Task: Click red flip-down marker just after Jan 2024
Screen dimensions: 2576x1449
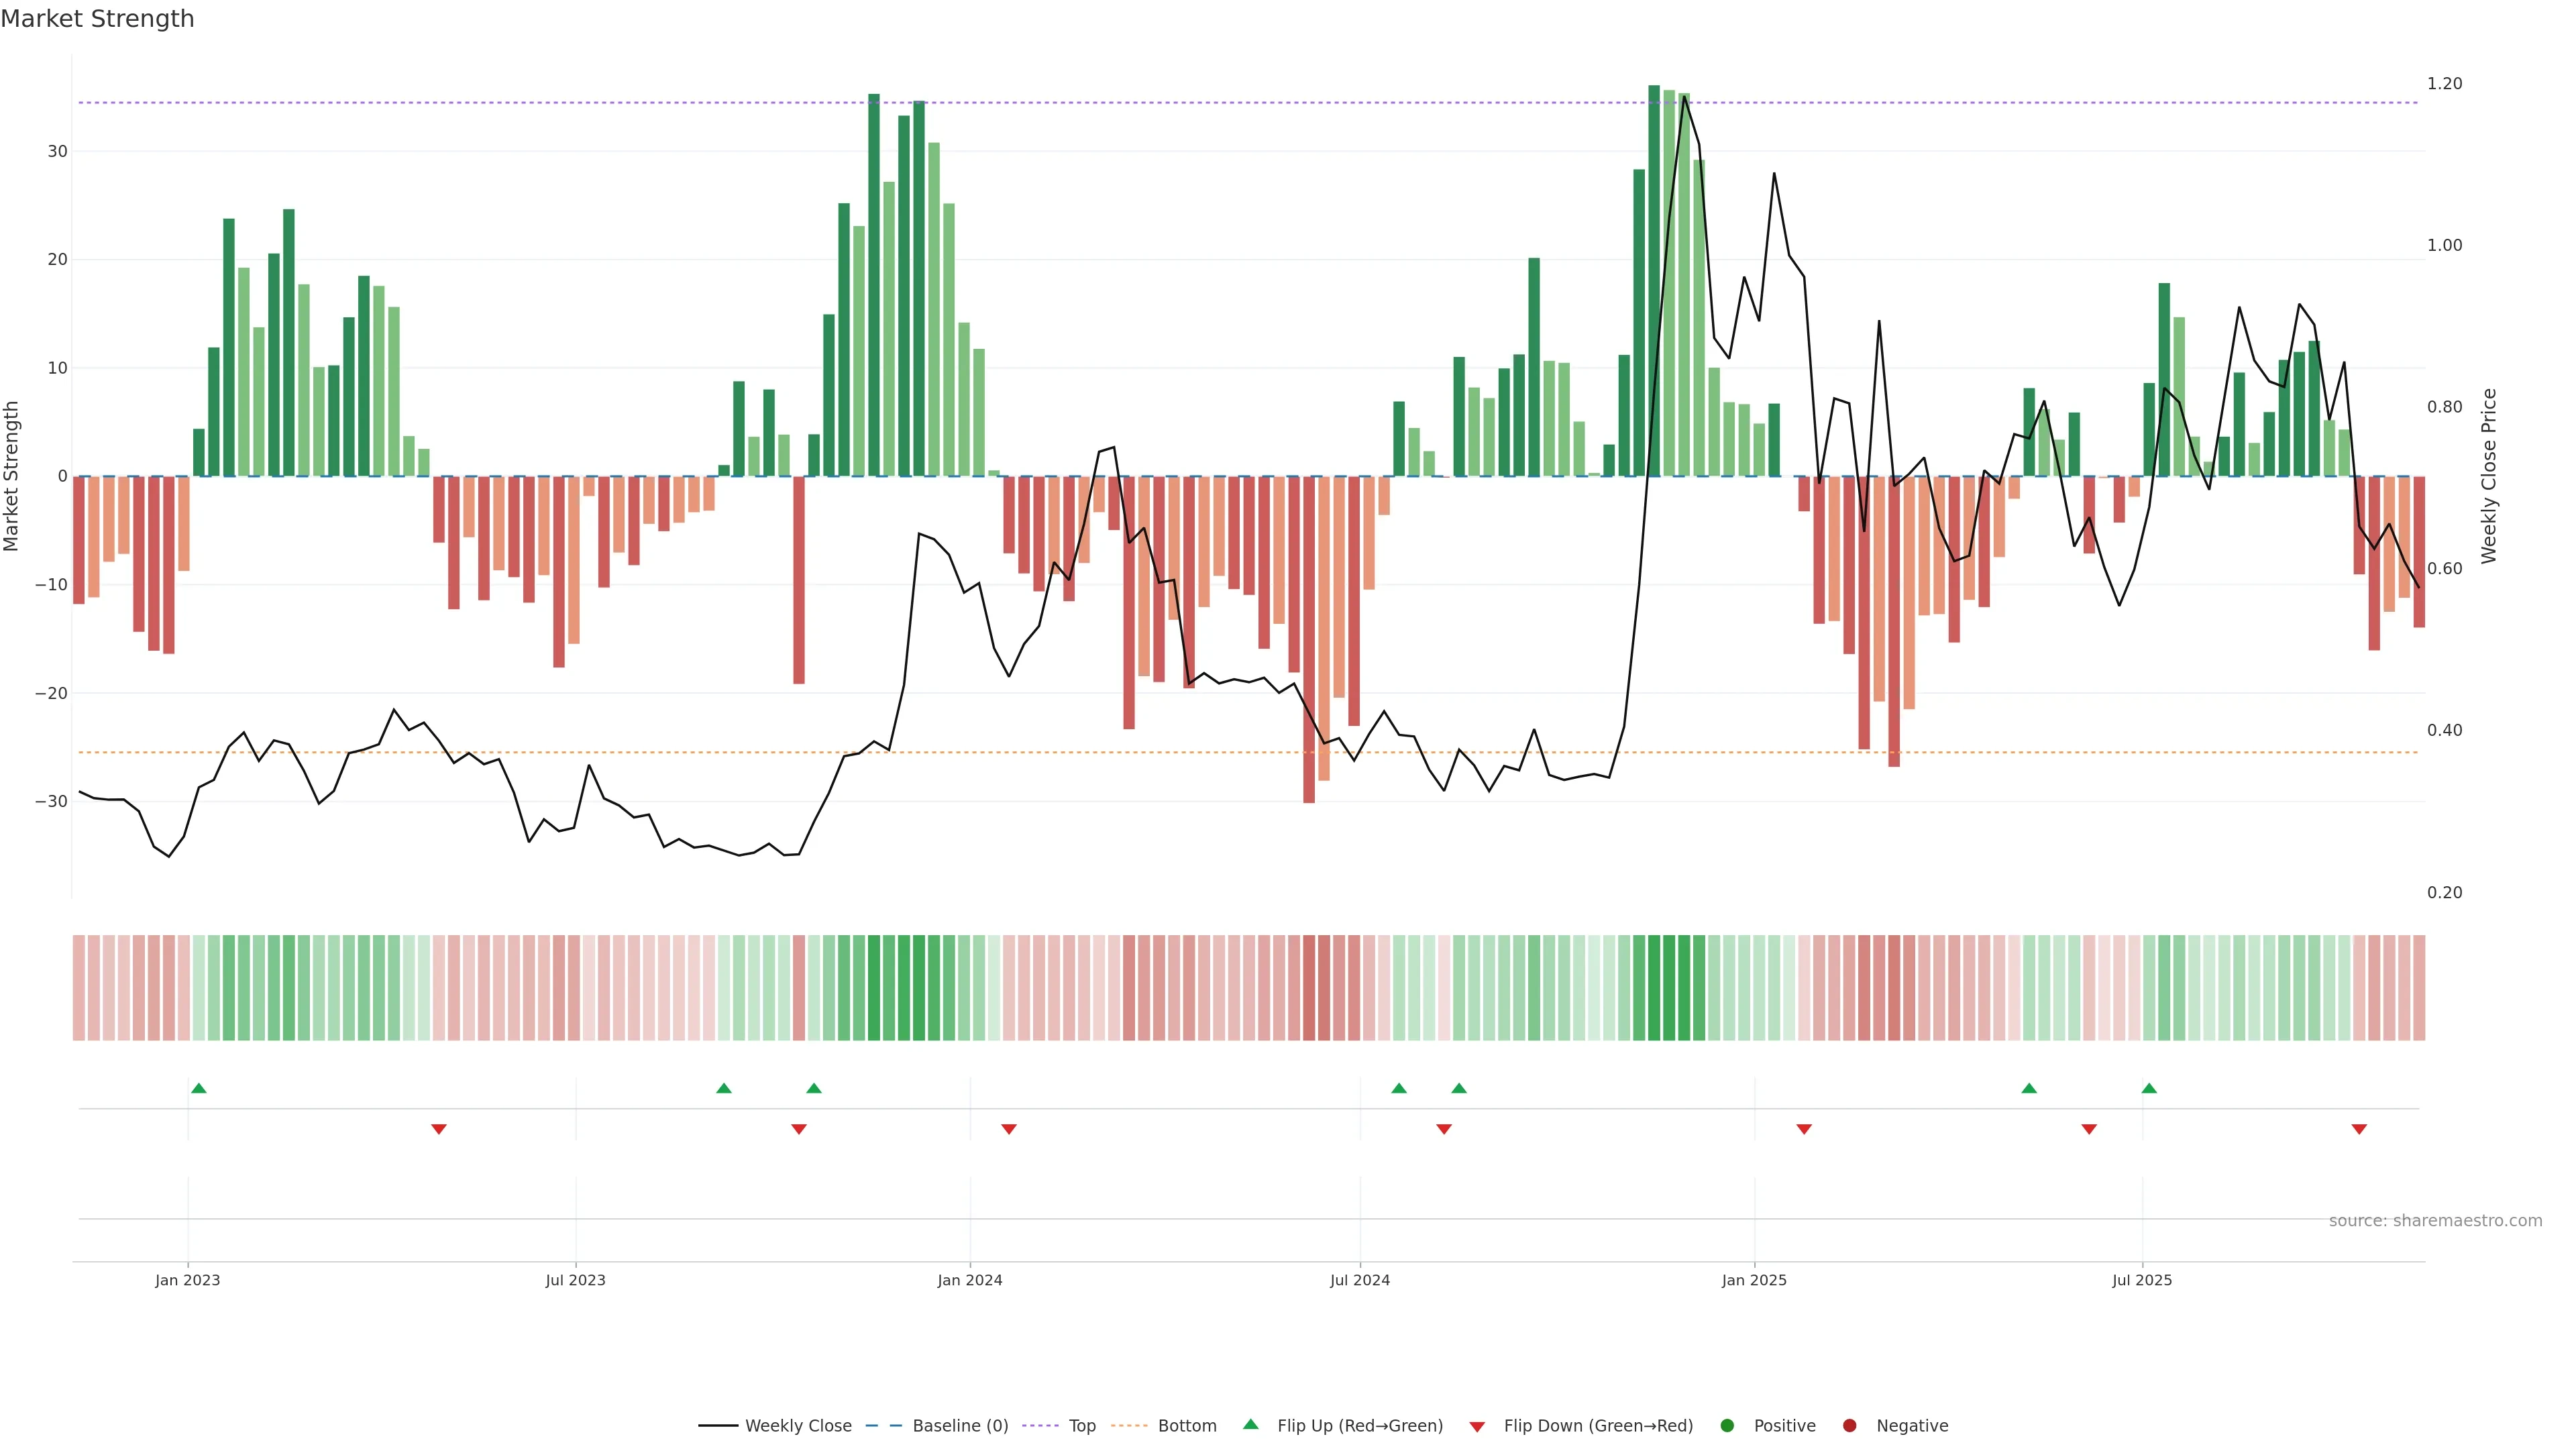Action: [x=1009, y=1129]
